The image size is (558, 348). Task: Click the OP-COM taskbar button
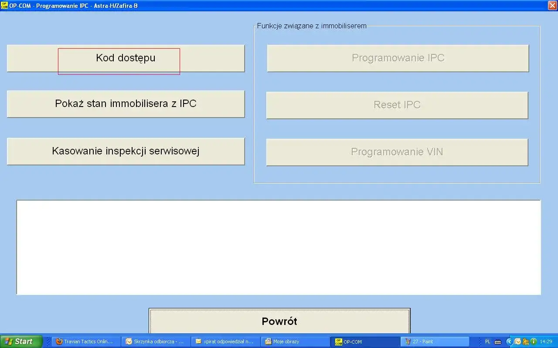pos(364,341)
